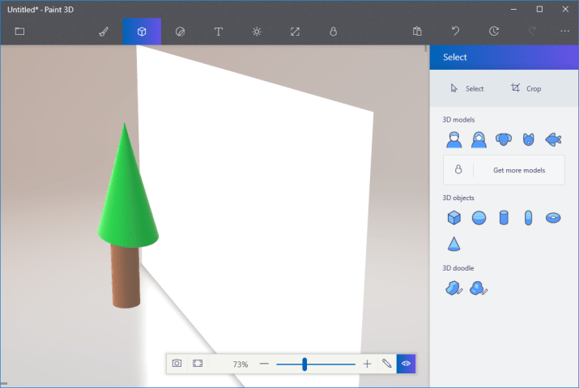Open the Effects sun icon
Image resolution: width=579 pixels, height=388 pixels.
[257, 32]
